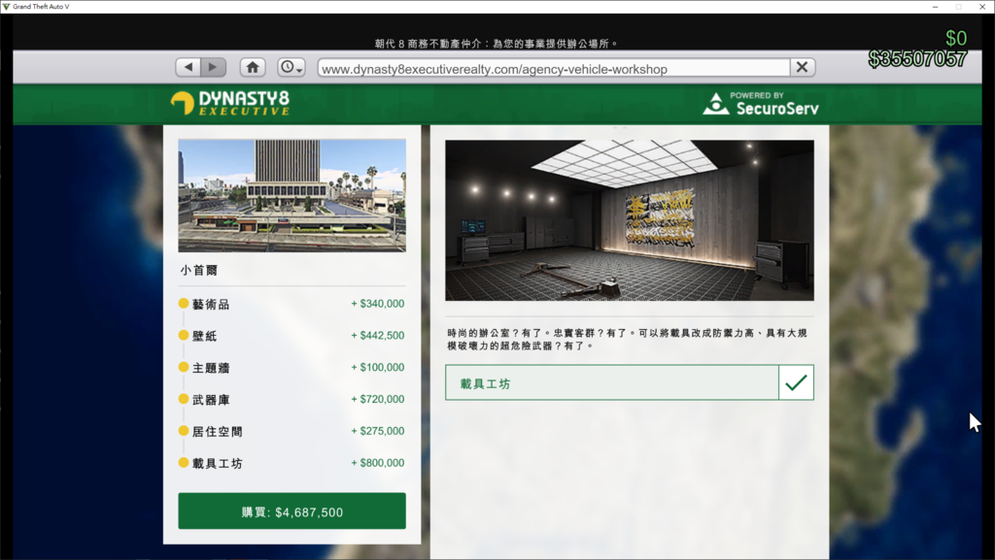
Task: Select the 載具工坊 option bar
Action: 629,382
